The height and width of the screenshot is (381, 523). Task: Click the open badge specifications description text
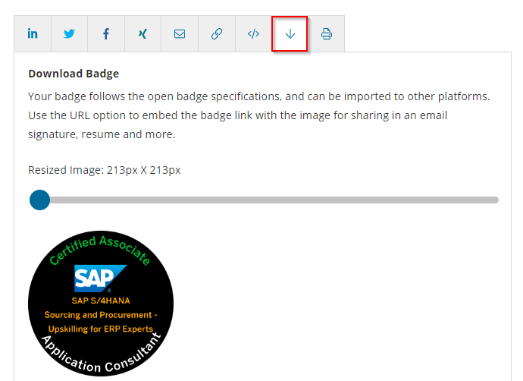tap(259, 116)
